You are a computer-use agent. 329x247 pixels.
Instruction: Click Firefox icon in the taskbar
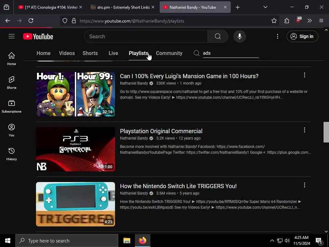coord(142,241)
